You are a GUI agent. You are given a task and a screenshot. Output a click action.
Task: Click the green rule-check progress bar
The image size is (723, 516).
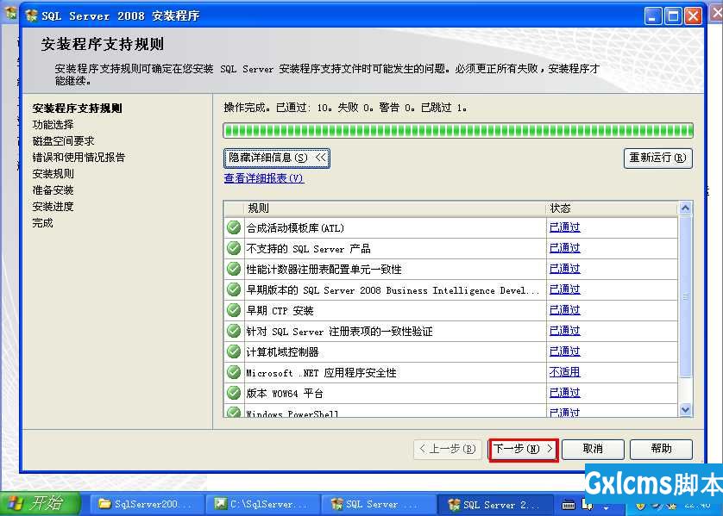pos(458,131)
